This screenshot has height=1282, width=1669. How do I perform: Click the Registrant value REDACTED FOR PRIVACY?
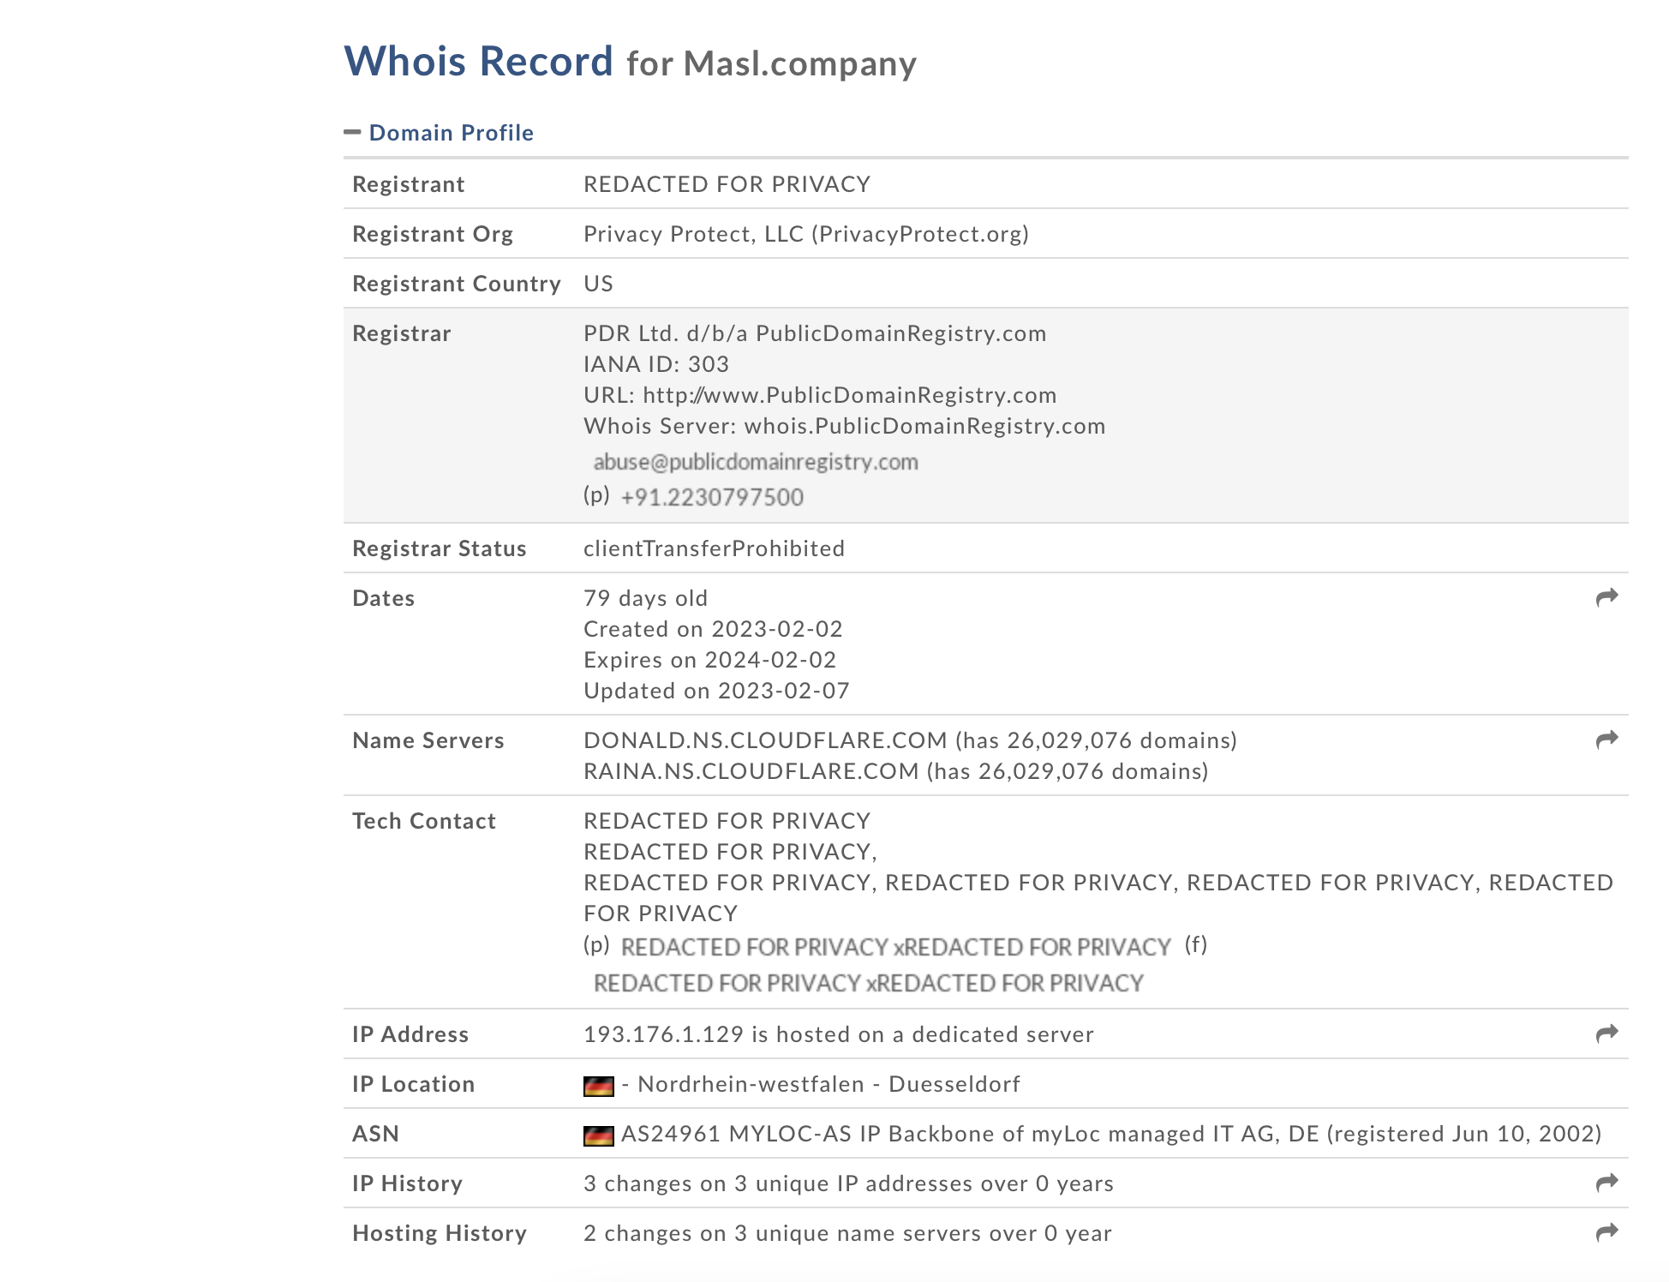727,184
